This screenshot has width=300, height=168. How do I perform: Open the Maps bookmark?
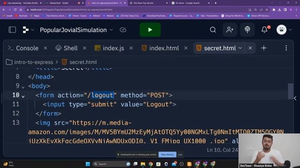click(35, 16)
